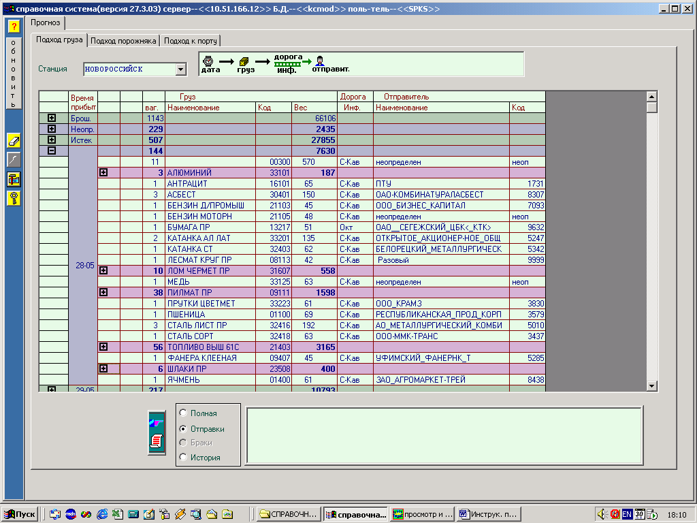Click the table scrollbar down arrow
697x523 pixels.
pos(651,386)
